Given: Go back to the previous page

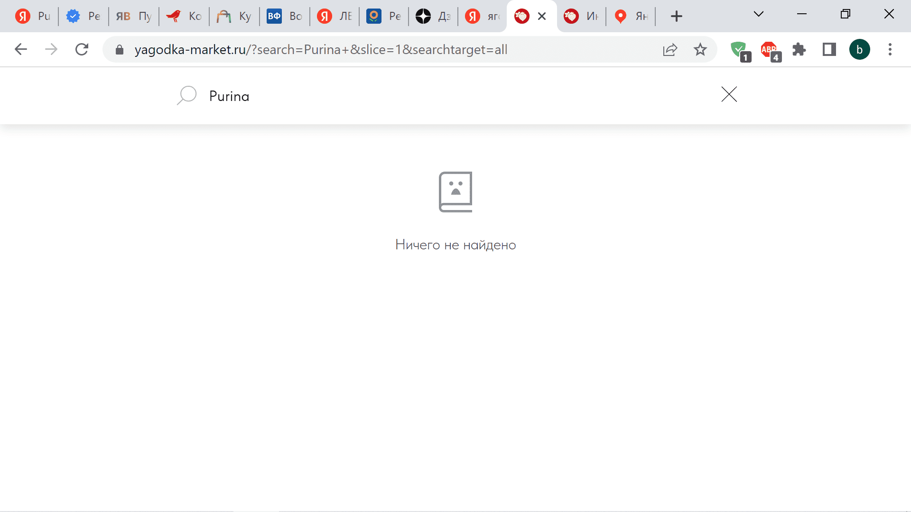Looking at the screenshot, I should 21,49.
